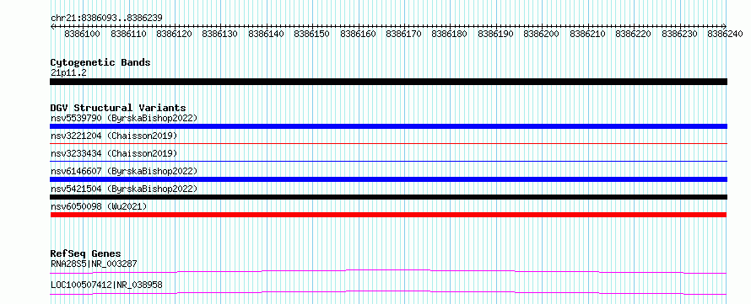Screen dimensions: 751x304
Task: Click the nsv3221204 (Chaisson2019) label
Action: (x=114, y=136)
